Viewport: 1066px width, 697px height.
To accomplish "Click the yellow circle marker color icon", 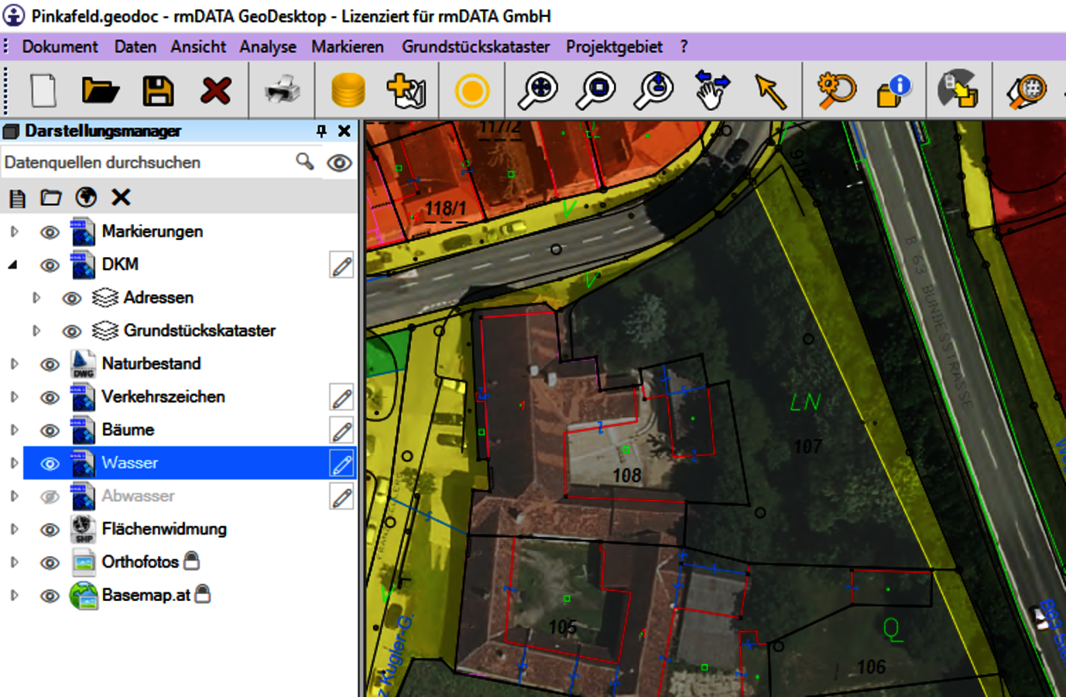I will coord(471,91).
